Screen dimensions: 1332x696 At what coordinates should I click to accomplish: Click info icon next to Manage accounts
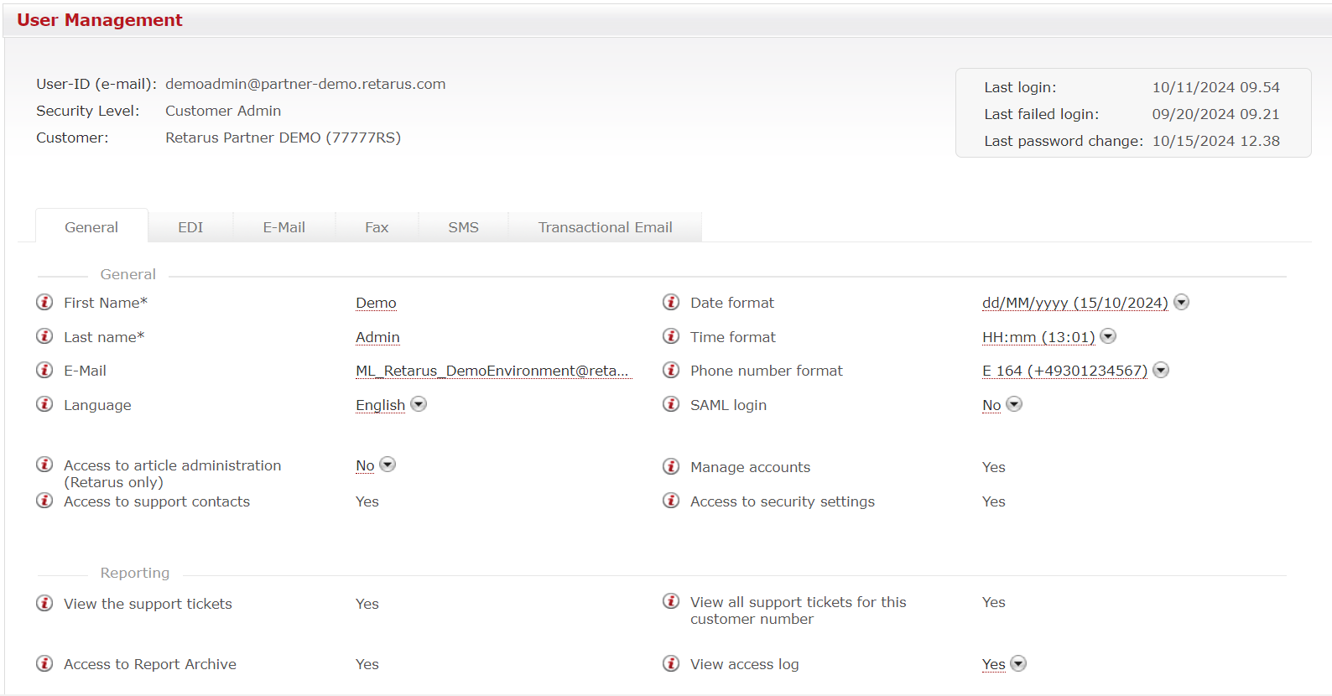click(x=671, y=466)
